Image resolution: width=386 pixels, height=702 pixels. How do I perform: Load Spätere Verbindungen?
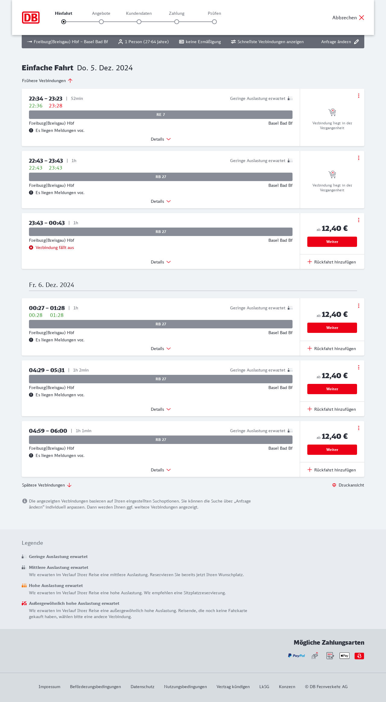tap(47, 485)
